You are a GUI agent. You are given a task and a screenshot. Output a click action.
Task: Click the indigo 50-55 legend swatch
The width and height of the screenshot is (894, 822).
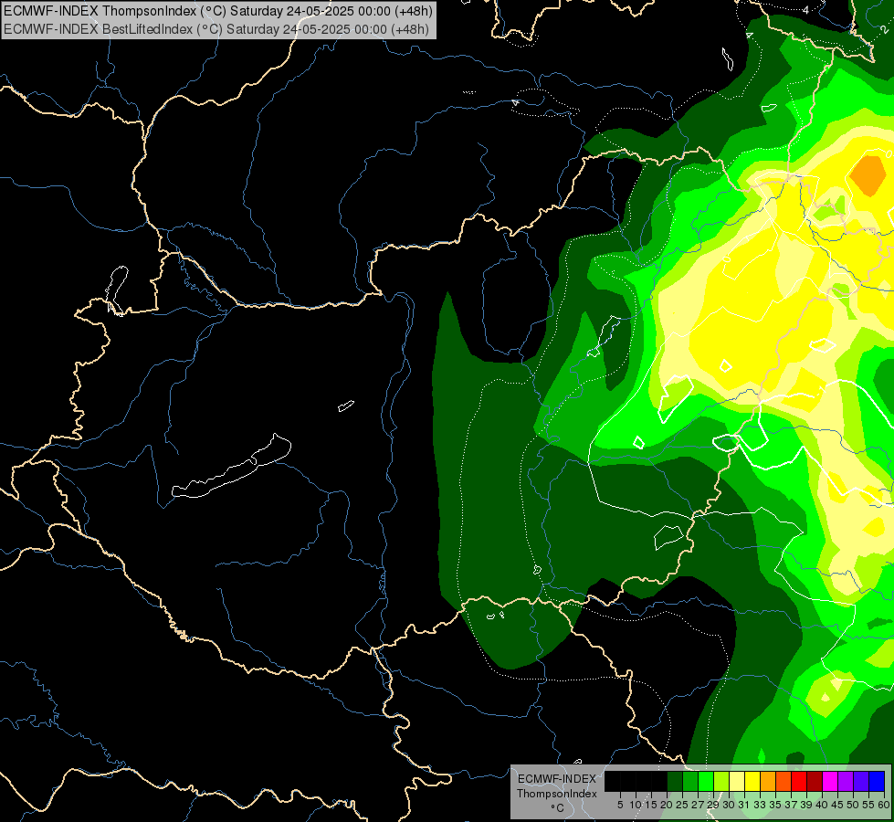pyautogui.click(x=861, y=781)
